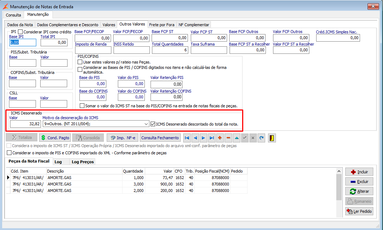Select the Outros Valores tab

pyautogui.click(x=132, y=24)
